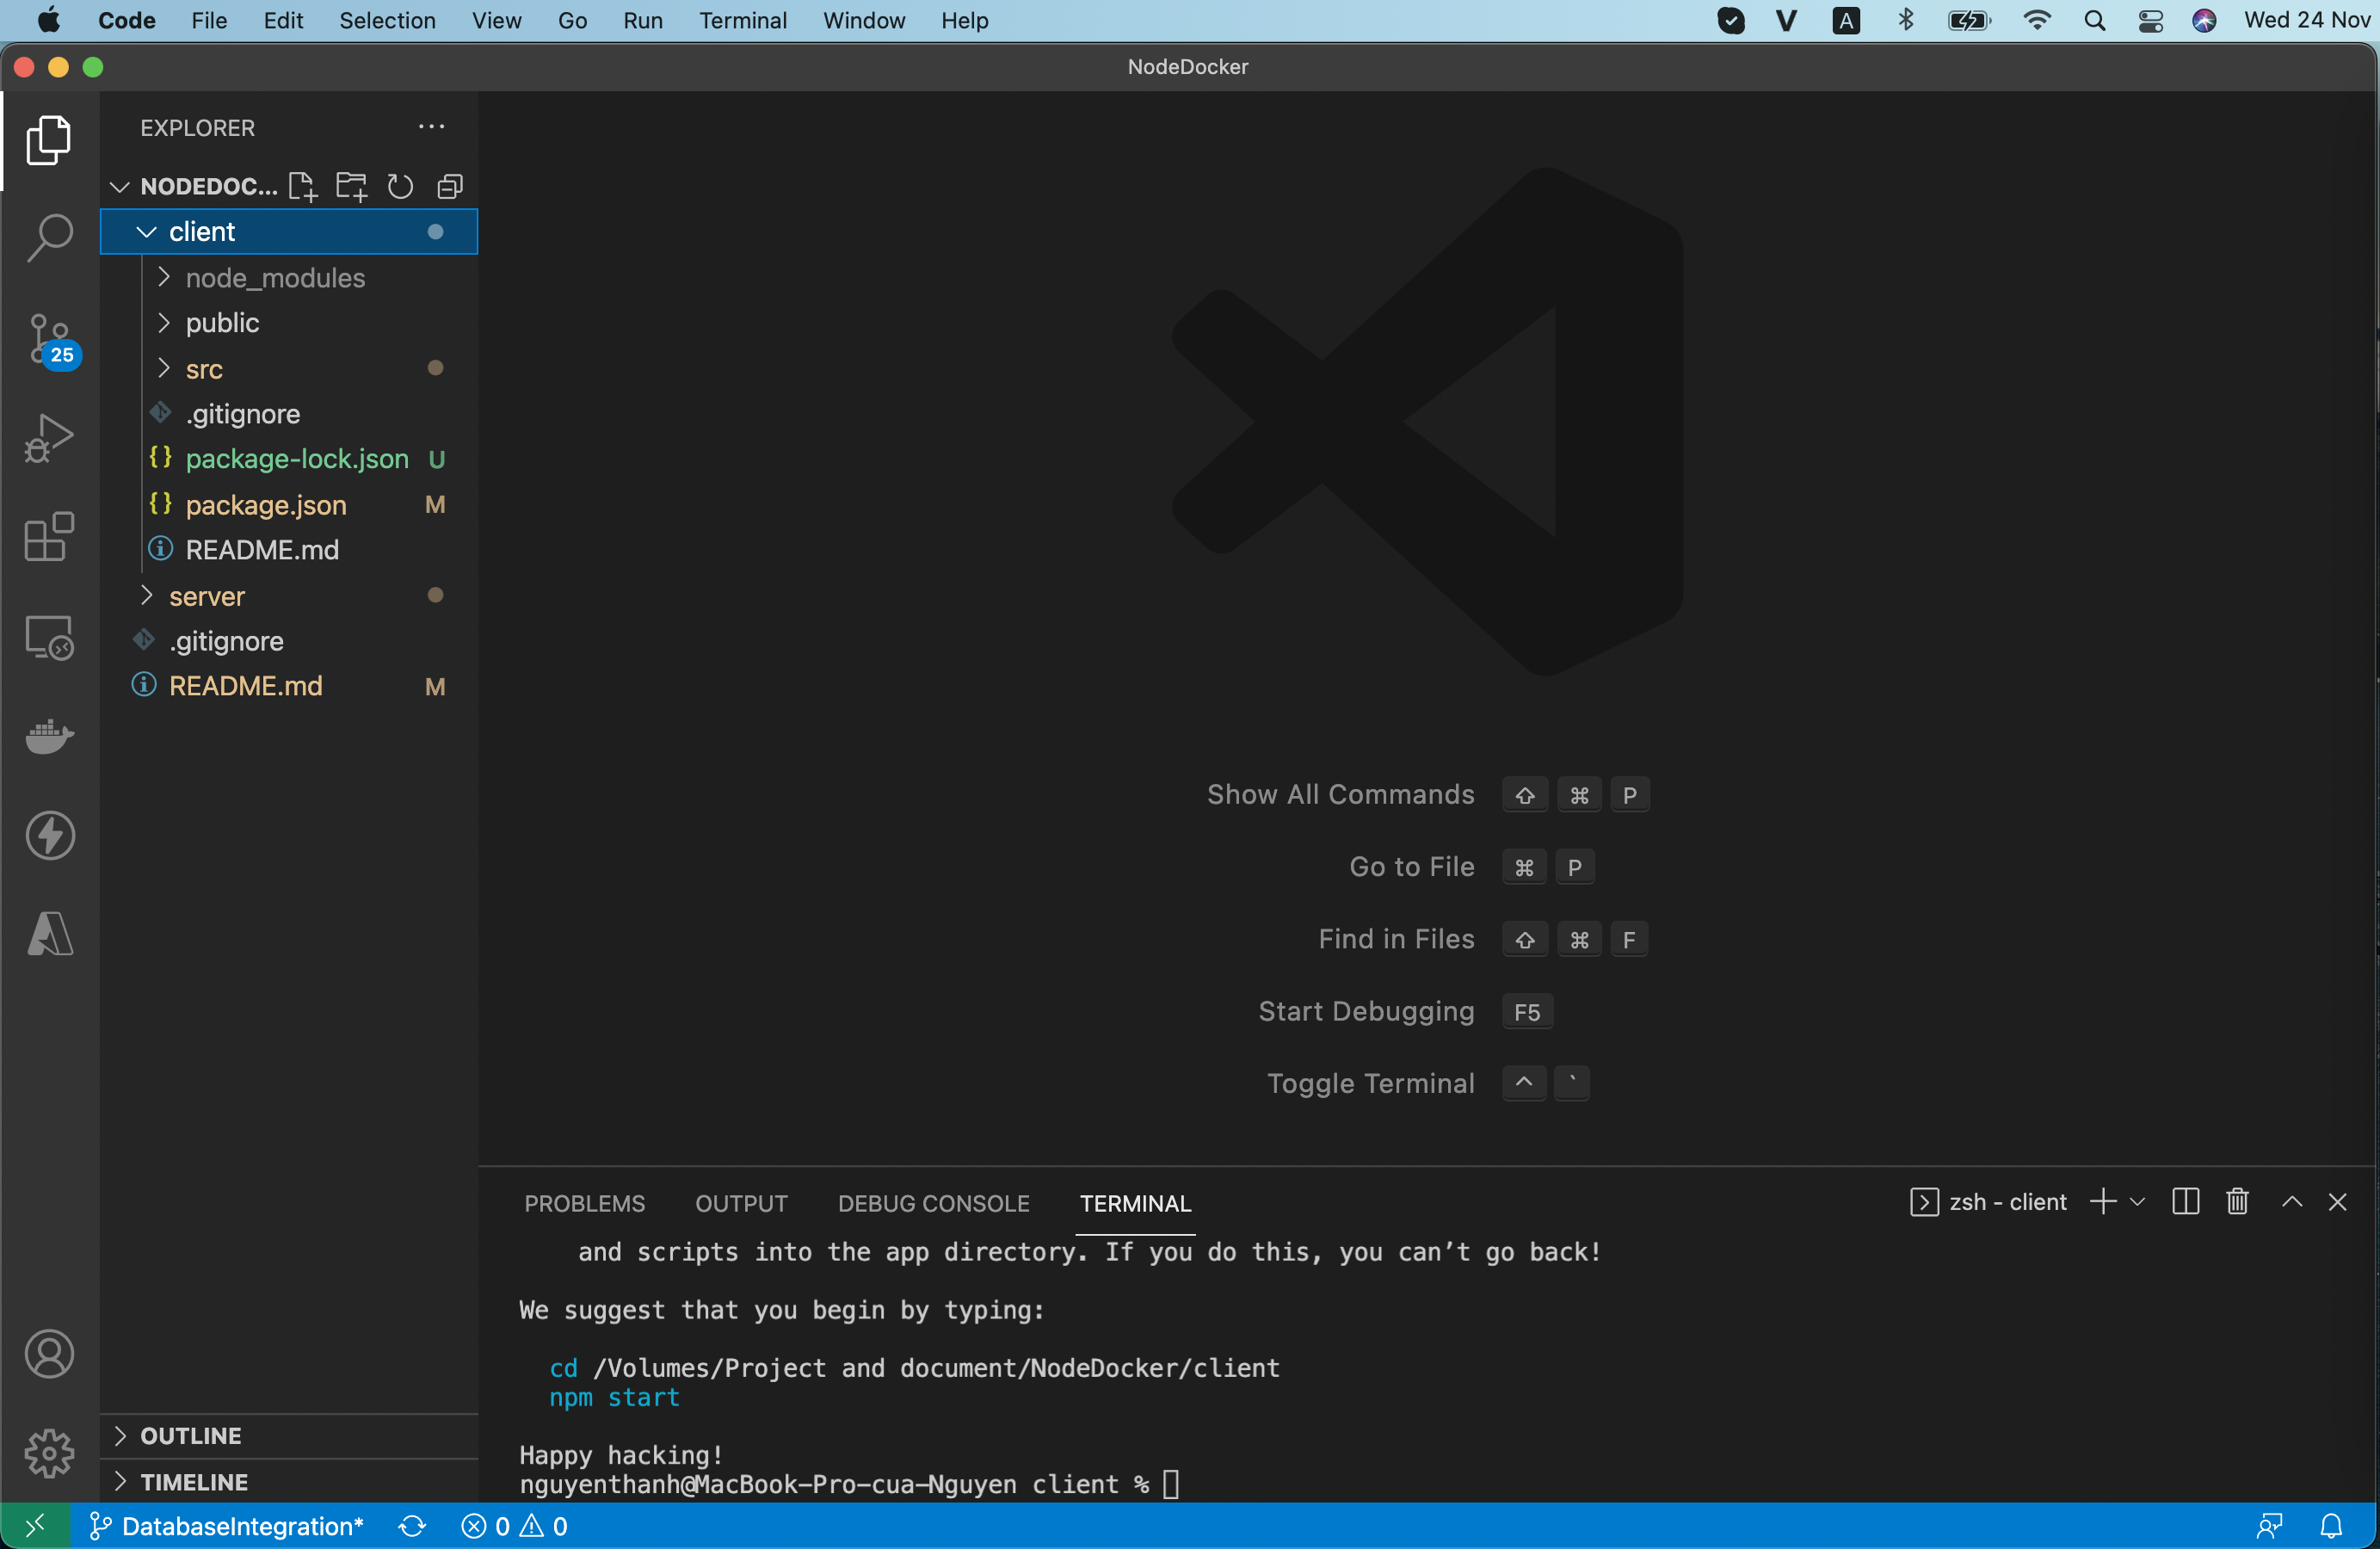This screenshot has width=2380, height=1549.
Task: Open package.json in the client folder
Action: (x=266, y=506)
